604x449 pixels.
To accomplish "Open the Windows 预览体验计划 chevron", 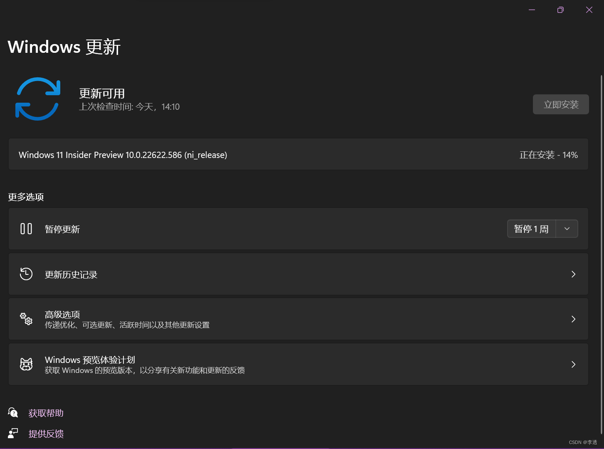I will [x=573, y=364].
